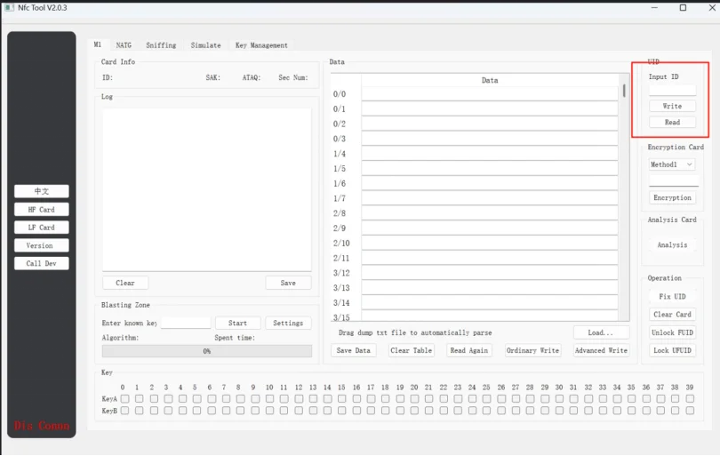The image size is (720, 456).
Task: Switch language with the 中文 button
Action: coord(41,191)
